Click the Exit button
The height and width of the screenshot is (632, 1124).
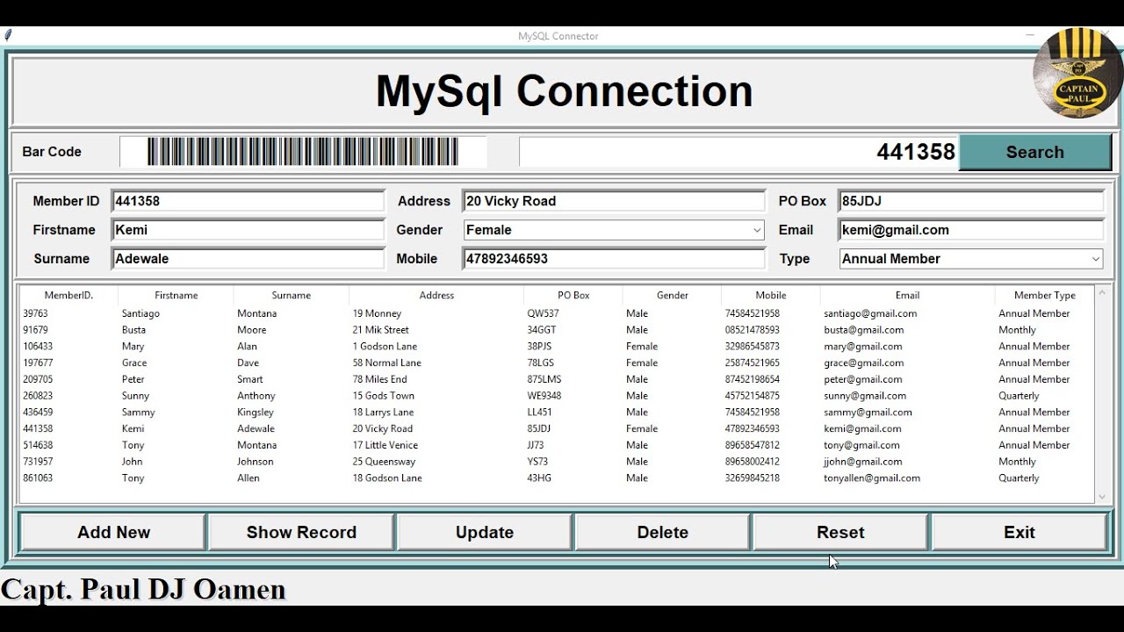1020,532
